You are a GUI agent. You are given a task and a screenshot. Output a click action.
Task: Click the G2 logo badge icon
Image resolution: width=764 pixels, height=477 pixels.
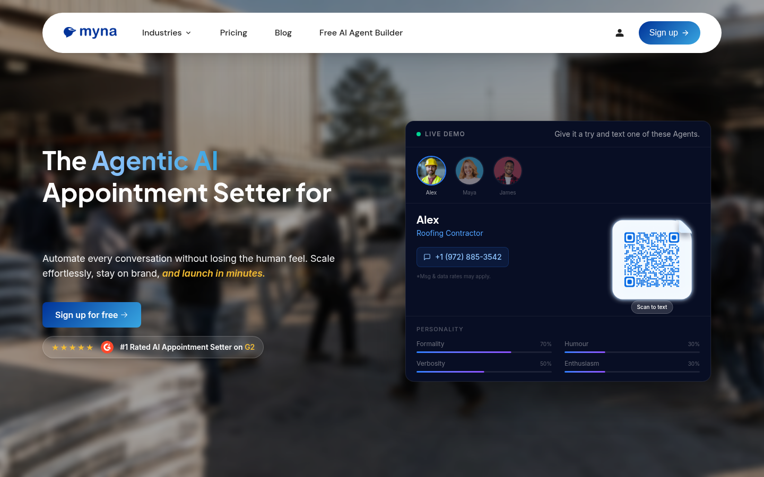[107, 347]
